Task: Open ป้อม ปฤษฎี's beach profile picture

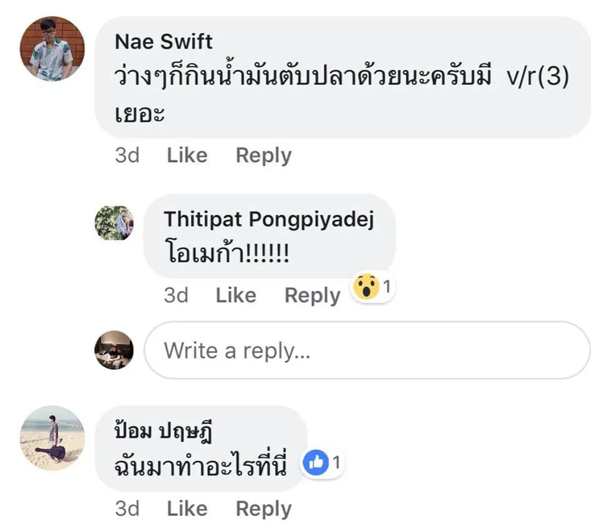Action: click(52, 437)
